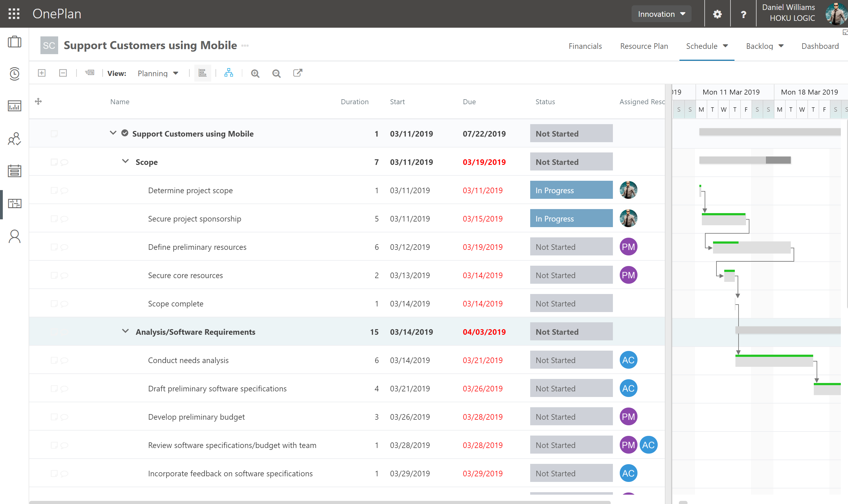The height and width of the screenshot is (504, 848).
Task: Click the expand all plus icon
Action: coord(42,73)
